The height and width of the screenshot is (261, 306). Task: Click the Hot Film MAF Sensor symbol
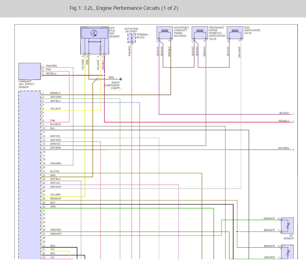[95, 40]
